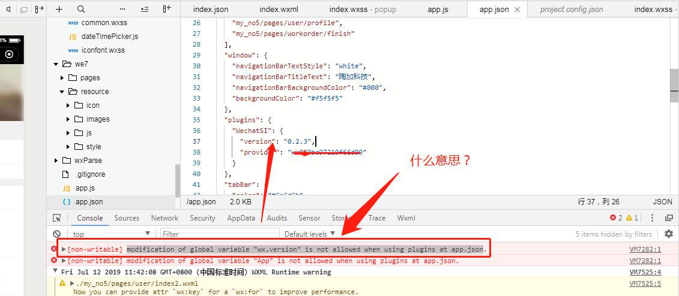The image size is (679, 296).
Task: Click the /app.json path in status bar
Action: pyautogui.click(x=201, y=202)
